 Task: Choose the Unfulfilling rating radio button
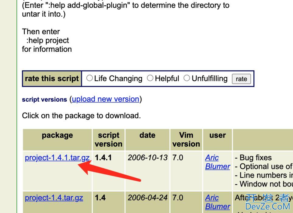187,78
